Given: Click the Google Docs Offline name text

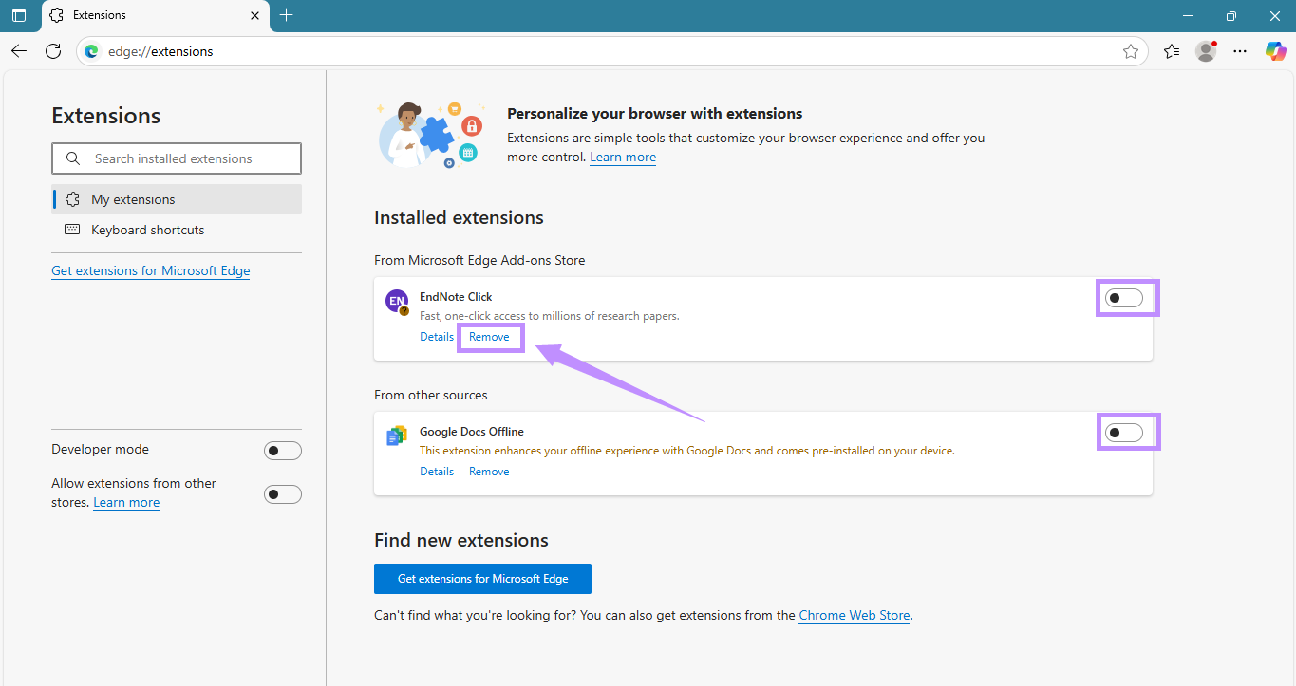Looking at the screenshot, I should (x=472, y=432).
